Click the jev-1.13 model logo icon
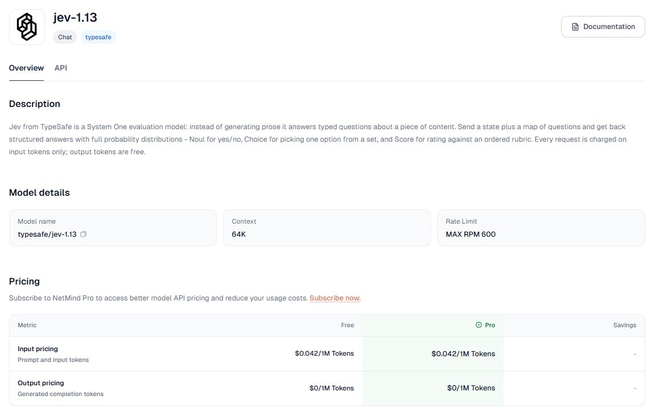663x412 pixels. 27,27
